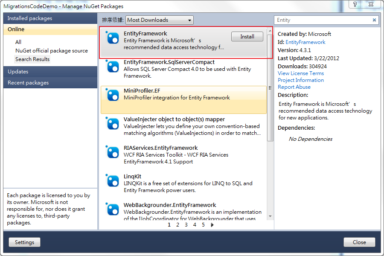Select the WebBackgrounder.EntityFramework package title

pyautogui.click(x=170, y=205)
